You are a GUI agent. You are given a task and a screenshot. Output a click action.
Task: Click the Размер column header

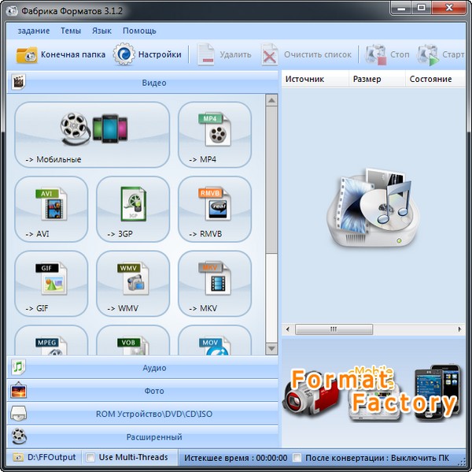tap(377, 79)
